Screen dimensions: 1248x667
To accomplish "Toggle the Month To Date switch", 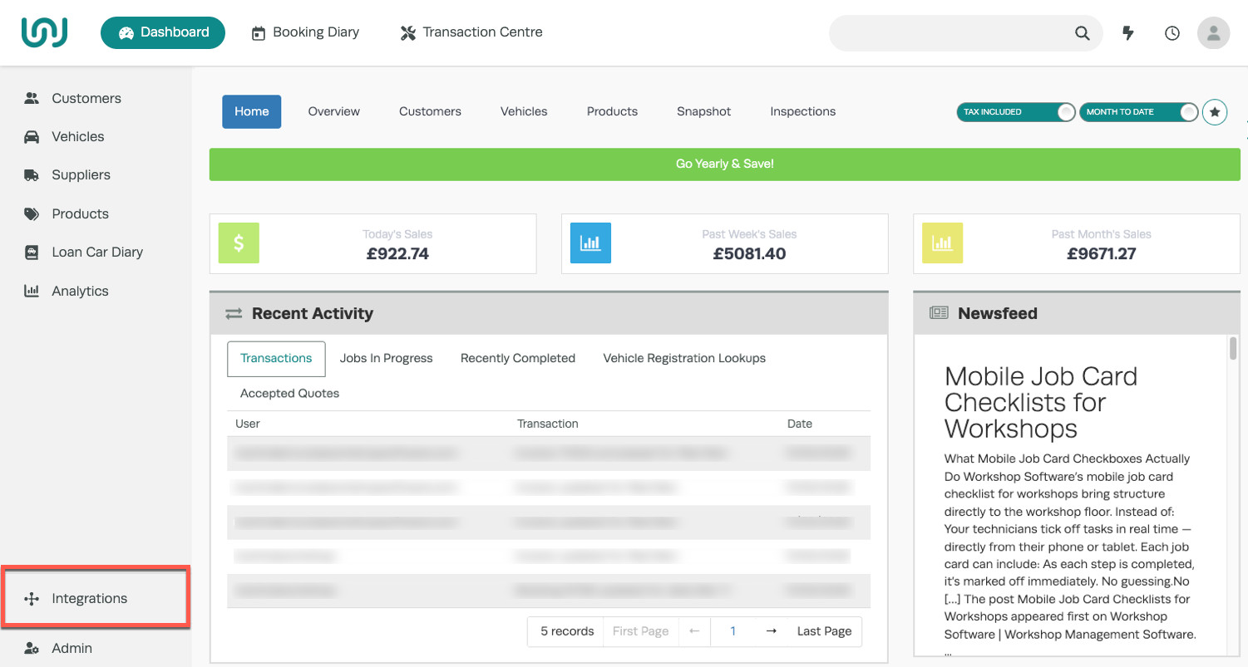I will 1139,111.
